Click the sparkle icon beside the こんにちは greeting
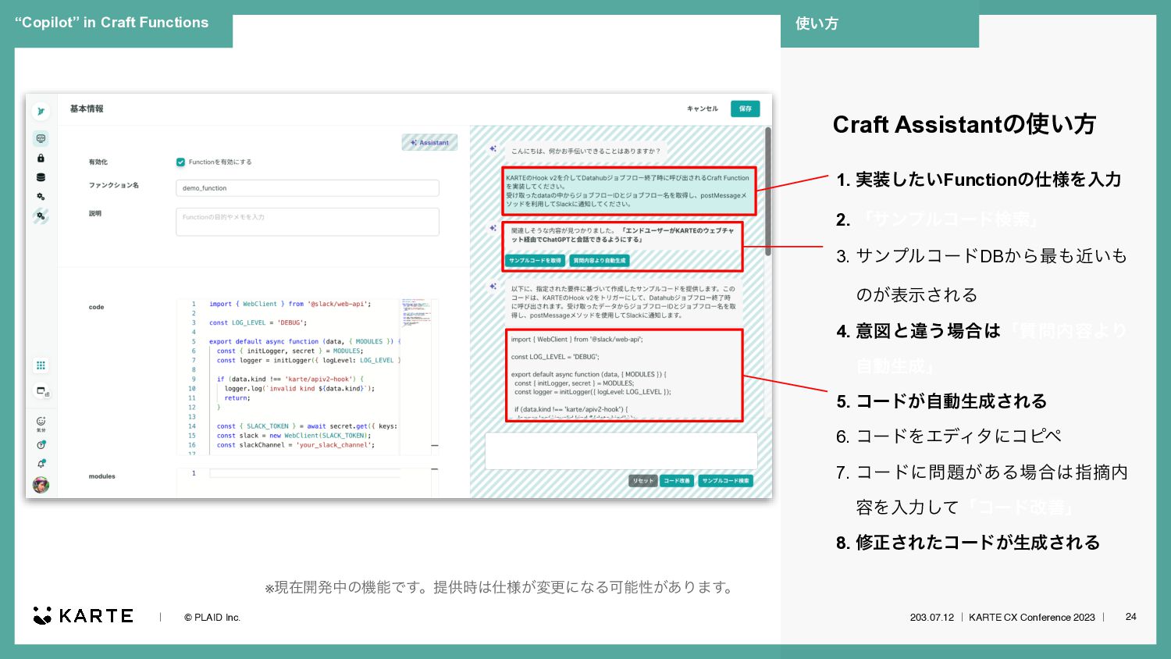 493,148
